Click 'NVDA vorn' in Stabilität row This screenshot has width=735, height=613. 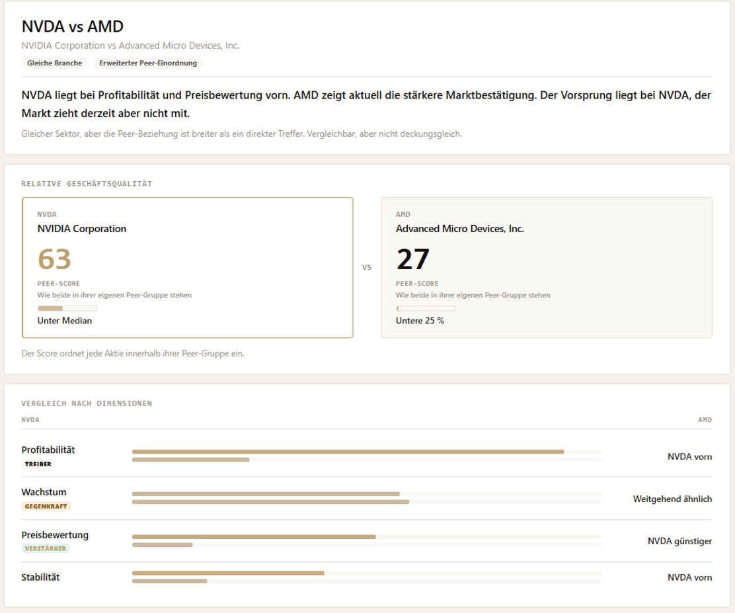click(x=689, y=577)
